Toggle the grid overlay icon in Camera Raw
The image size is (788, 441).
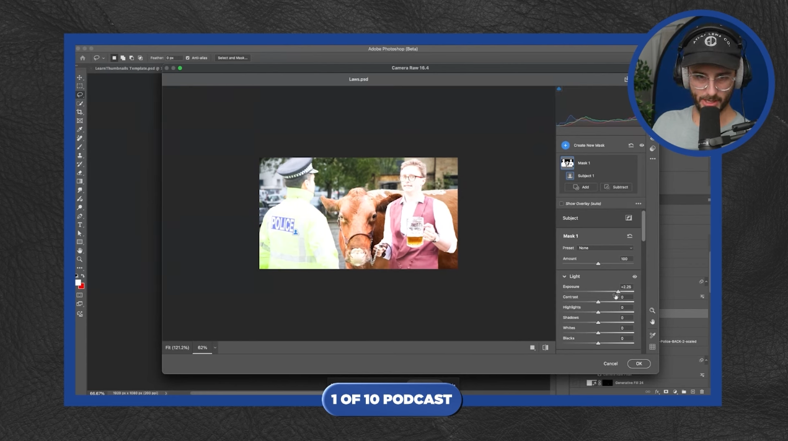[x=652, y=347]
